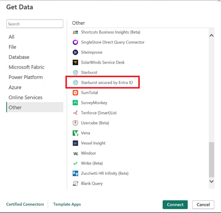
Task: Select "Wrike (Beta)" connector name
Action: coord(92,163)
